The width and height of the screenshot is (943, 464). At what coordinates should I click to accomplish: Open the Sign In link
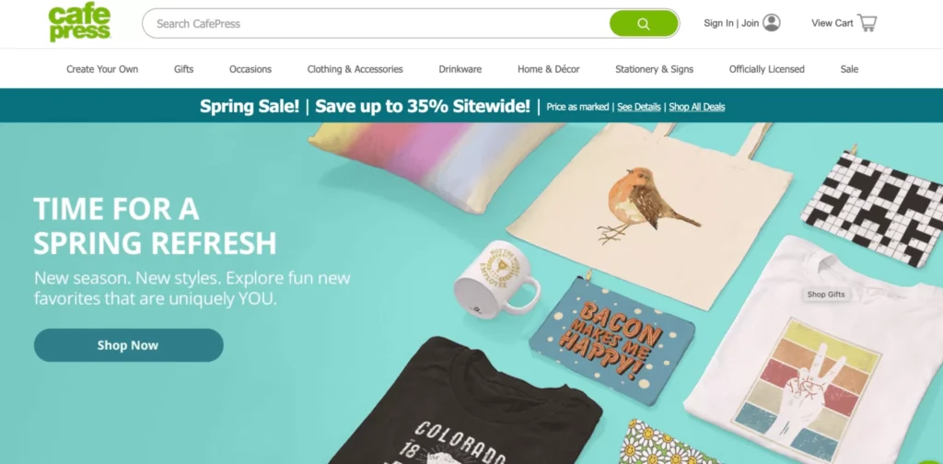click(718, 23)
